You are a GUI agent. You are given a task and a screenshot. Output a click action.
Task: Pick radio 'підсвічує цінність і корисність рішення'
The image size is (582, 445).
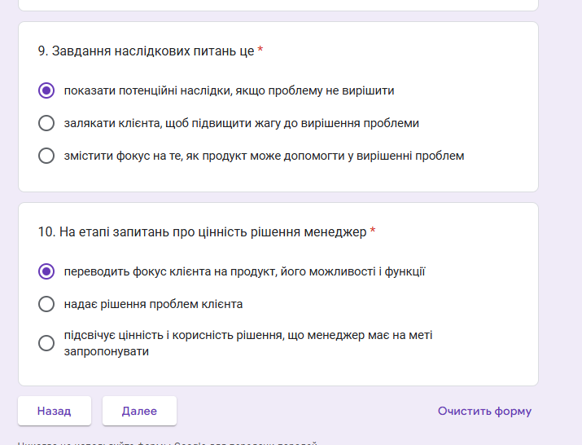46,343
